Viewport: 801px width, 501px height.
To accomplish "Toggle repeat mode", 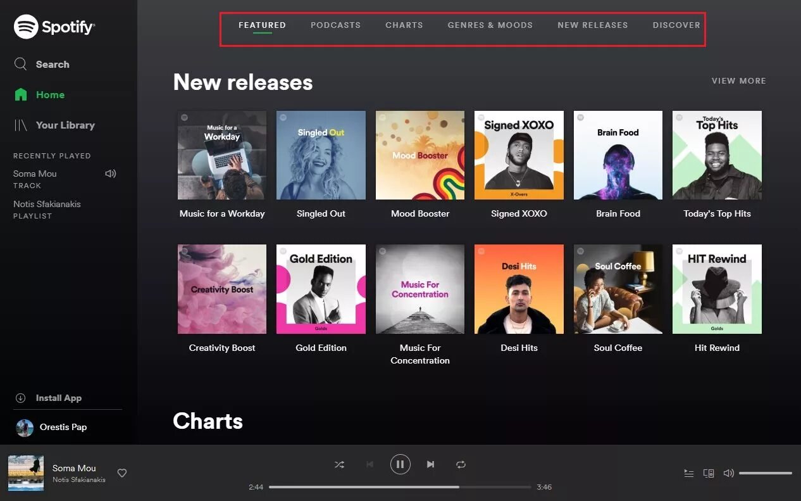I will click(461, 464).
